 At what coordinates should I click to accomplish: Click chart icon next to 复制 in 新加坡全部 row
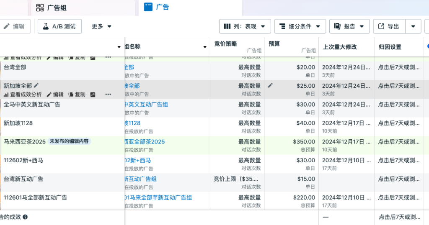click(93, 95)
